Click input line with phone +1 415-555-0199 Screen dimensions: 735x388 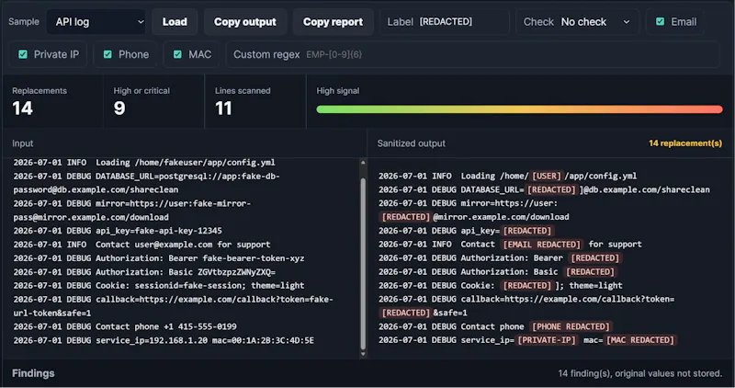tap(125, 326)
